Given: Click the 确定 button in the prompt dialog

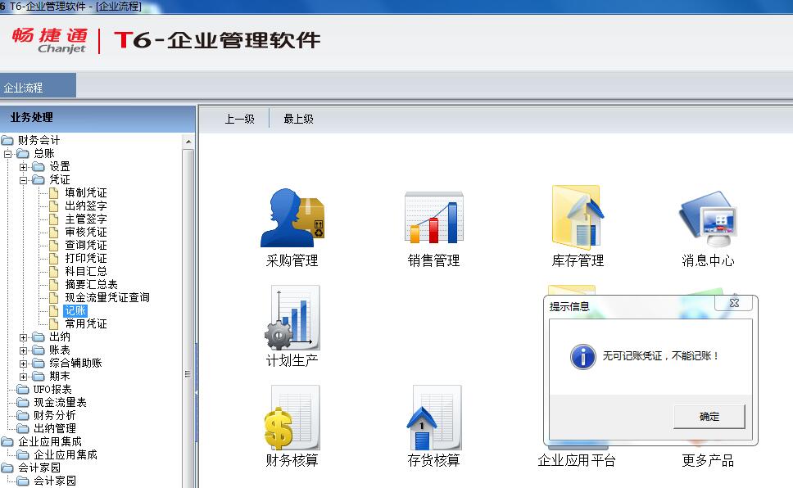Looking at the screenshot, I should click(x=709, y=417).
